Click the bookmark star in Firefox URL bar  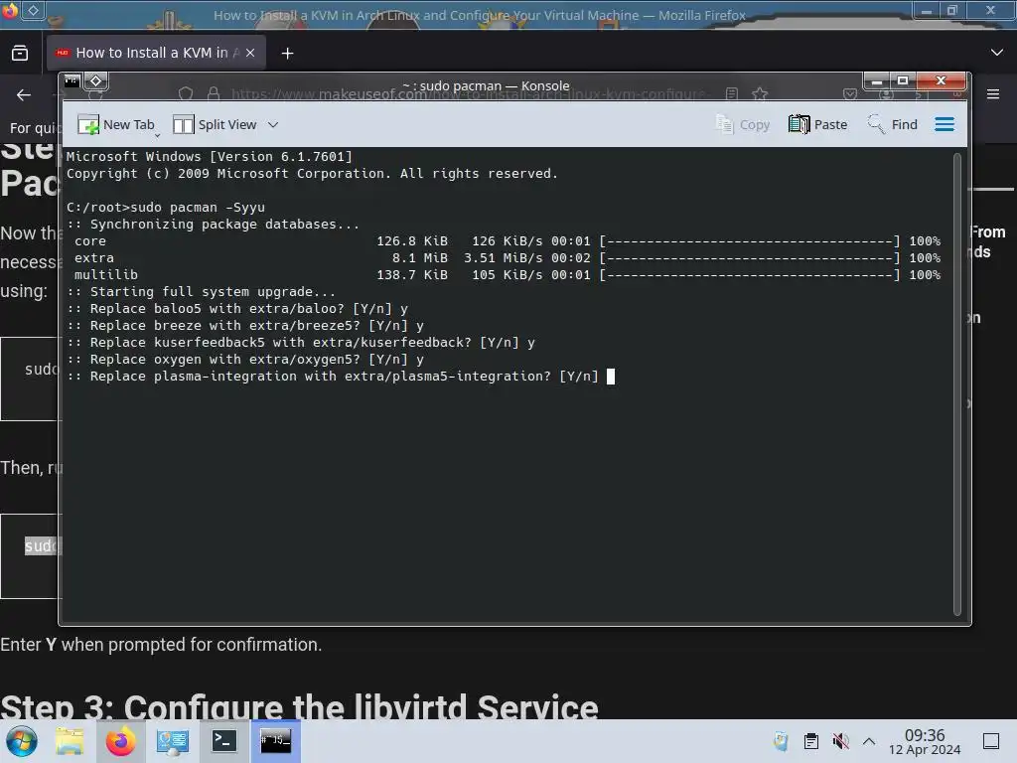760,94
